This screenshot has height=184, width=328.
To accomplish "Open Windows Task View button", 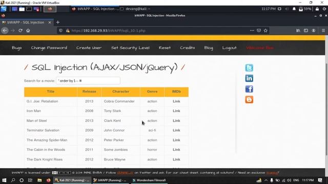I will (30, 180).
